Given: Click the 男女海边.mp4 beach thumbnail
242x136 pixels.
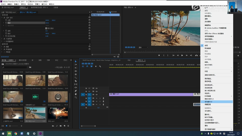Looking at the screenshot, I should click(x=36, y=113).
